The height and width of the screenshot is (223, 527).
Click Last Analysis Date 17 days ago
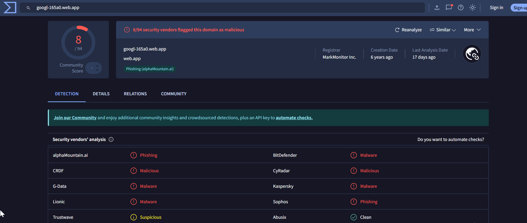pyautogui.click(x=424, y=57)
